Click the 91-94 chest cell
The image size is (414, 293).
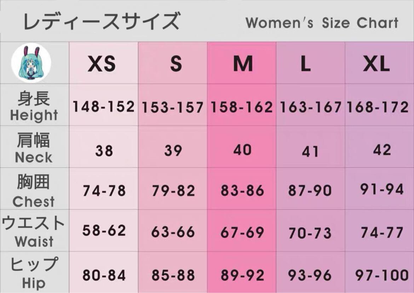(382, 190)
